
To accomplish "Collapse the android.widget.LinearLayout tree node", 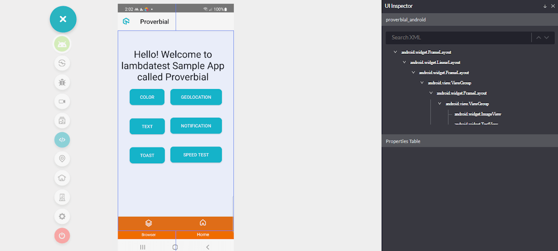I will tap(404, 62).
